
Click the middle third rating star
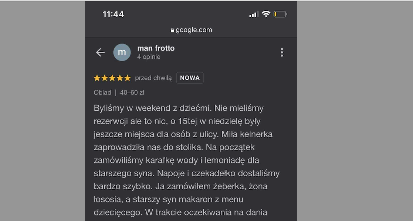[112, 78]
